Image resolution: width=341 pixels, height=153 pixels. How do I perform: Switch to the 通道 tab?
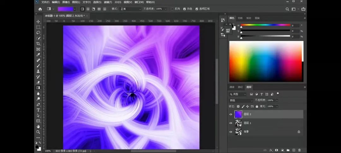tap(232, 87)
